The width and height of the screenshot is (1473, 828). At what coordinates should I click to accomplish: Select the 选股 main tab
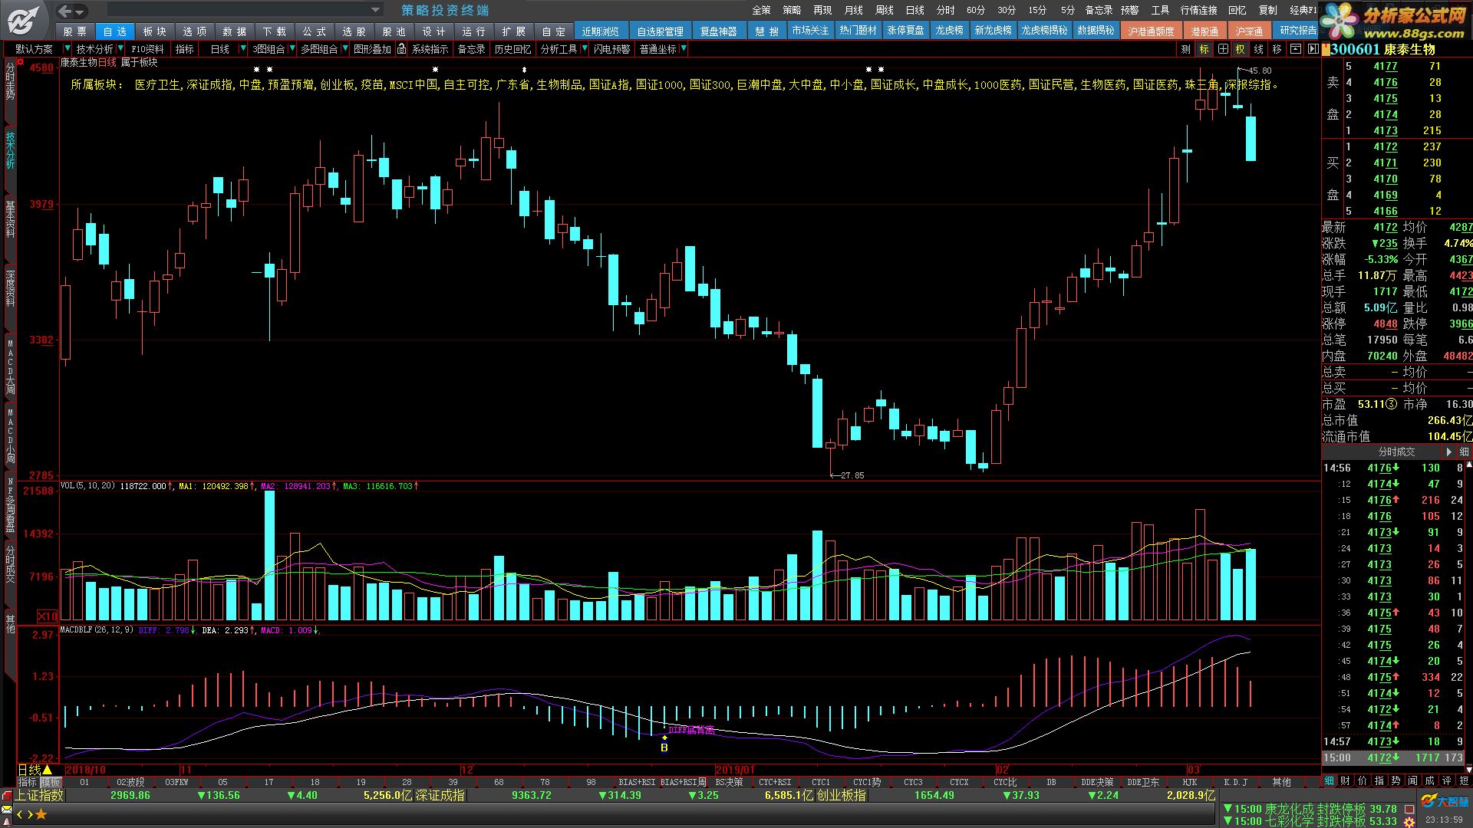coord(354,31)
